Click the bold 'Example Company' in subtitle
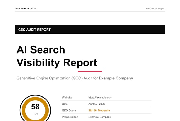This screenshot has height=121, width=180. pyautogui.click(x=116, y=78)
